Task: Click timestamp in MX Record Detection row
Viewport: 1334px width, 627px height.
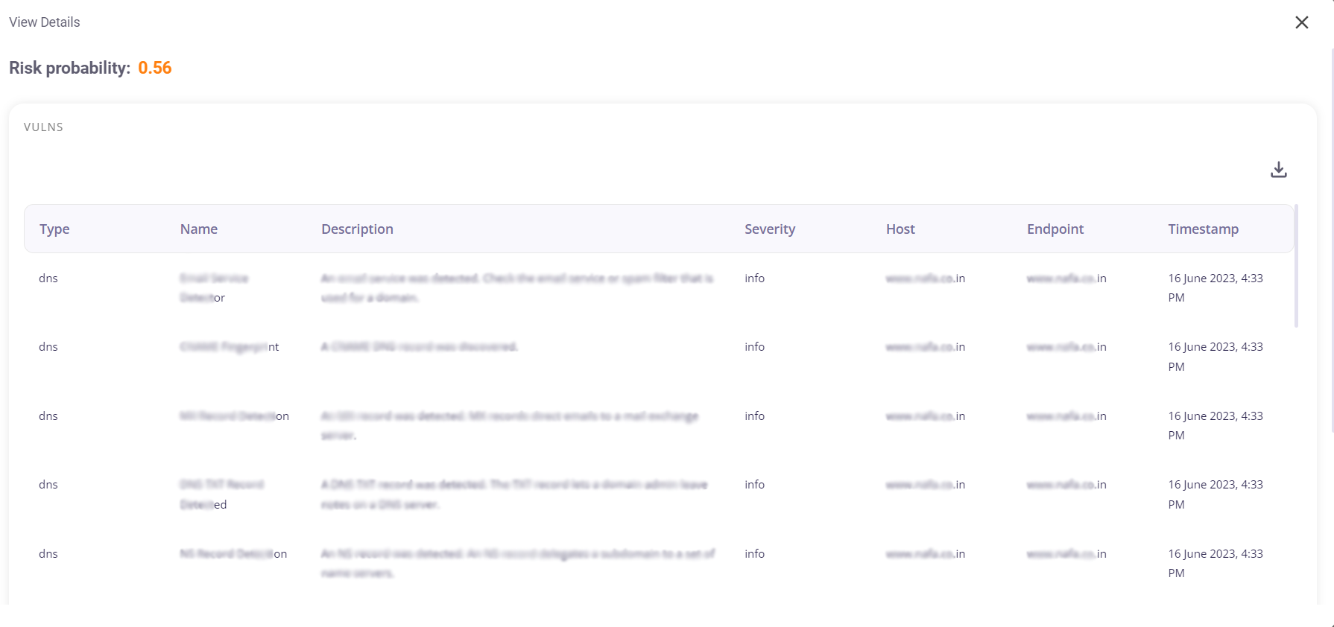Action: pyautogui.click(x=1216, y=426)
